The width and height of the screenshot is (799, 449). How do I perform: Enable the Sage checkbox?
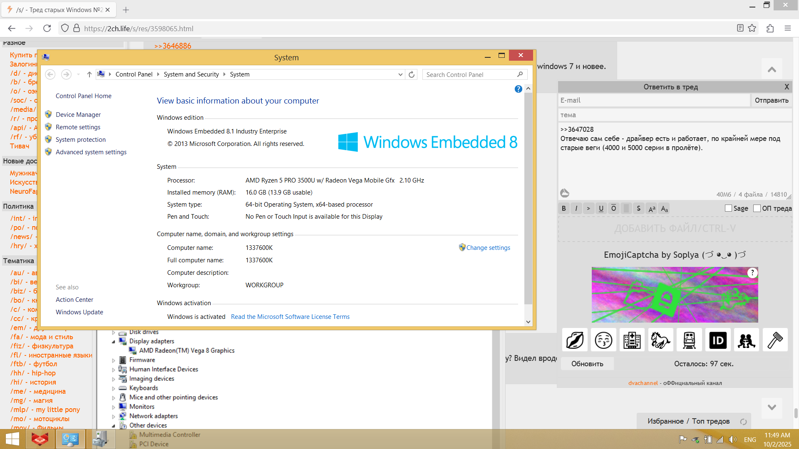pos(728,208)
